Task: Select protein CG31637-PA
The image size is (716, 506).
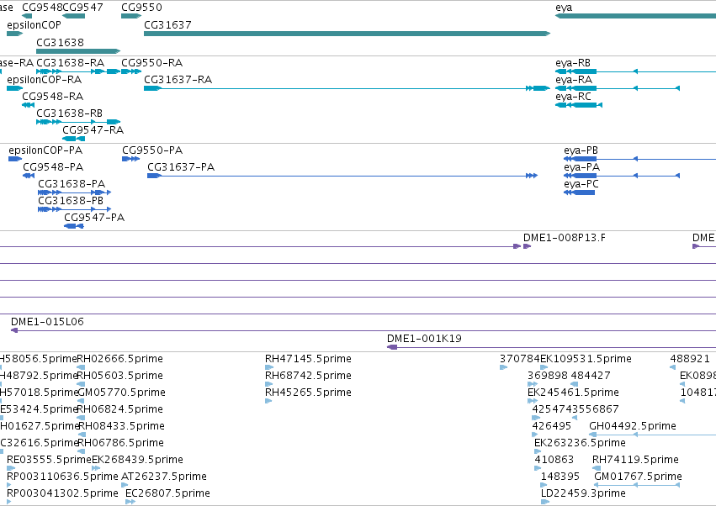Action: 342,176
